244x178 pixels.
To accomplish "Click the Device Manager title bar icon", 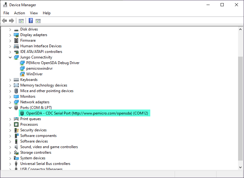I will (5, 5).
